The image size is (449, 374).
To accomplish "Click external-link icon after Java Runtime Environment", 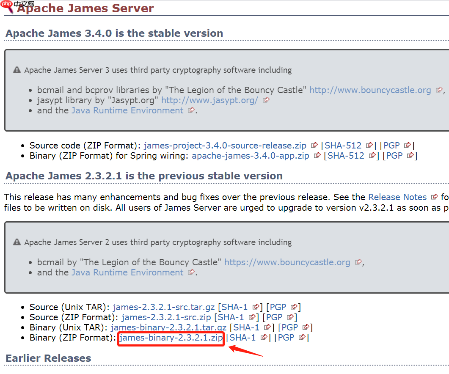I will 191,110.
